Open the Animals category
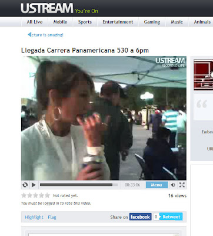This screenshot has width=213, height=236. [x=202, y=22]
